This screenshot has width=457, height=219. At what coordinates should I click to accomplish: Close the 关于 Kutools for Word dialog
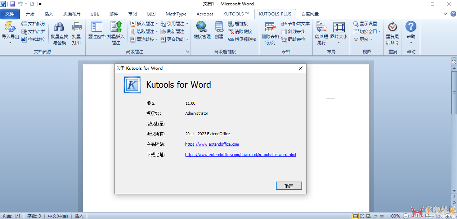(x=300, y=68)
